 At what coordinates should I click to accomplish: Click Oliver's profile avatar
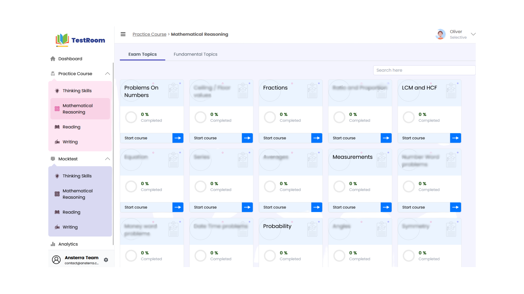click(x=440, y=34)
